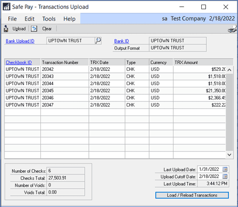This screenshot has height=207, width=238.
Task: Click the Checkbook ID column link
Action: (x=19, y=62)
